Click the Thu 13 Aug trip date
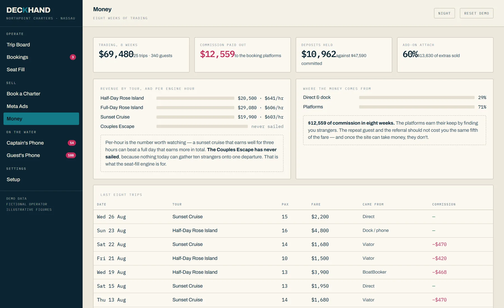The width and height of the screenshot is (504, 308). tap(111, 300)
